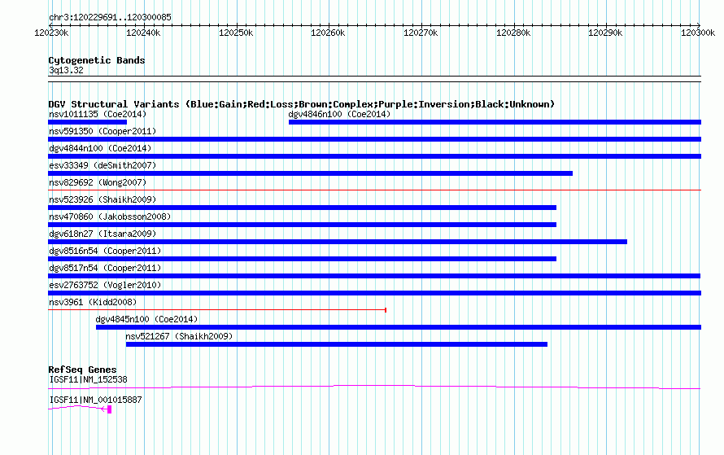Screen dimensions: 724x455
Task: Click the dgv4844n100 (Coe2014) label
Action: click(100, 148)
